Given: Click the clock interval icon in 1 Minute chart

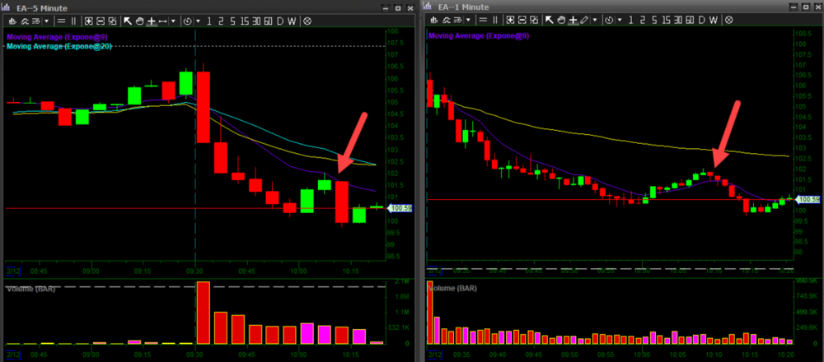Looking at the screenshot, I should coord(609,21).
